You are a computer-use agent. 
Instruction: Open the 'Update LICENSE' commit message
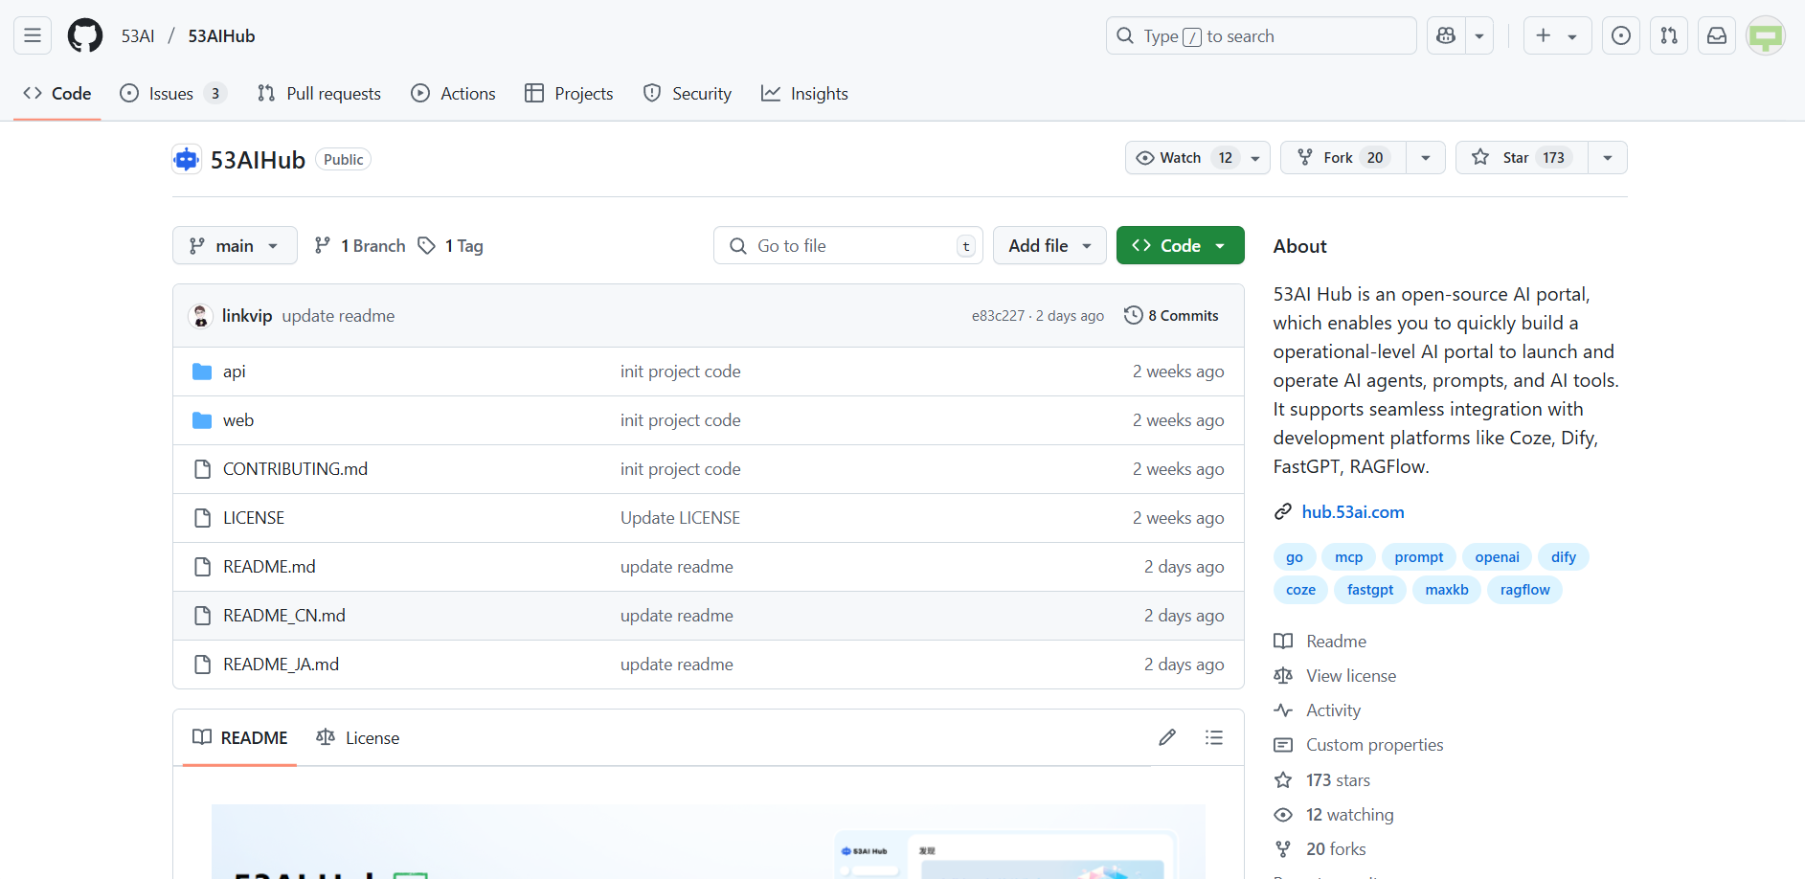tap(680, 518)
